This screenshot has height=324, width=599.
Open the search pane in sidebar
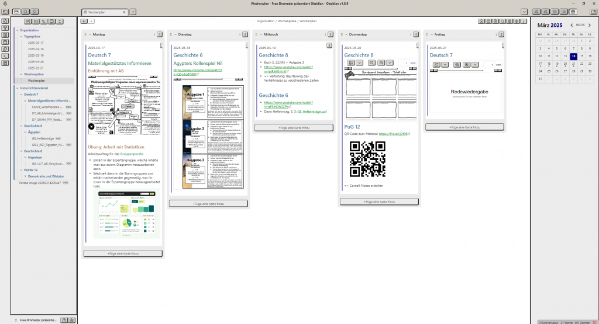point(26,12)
